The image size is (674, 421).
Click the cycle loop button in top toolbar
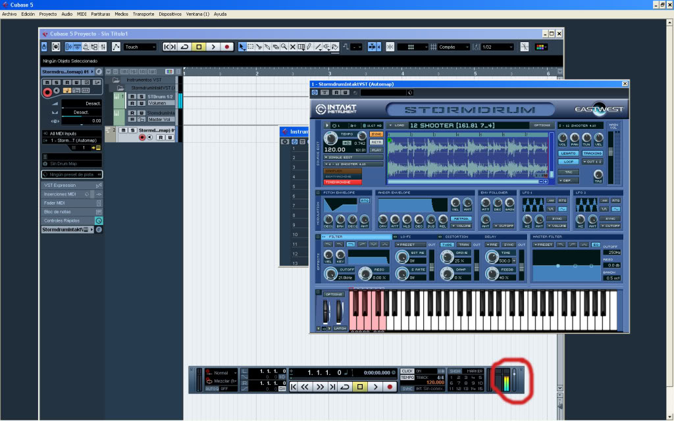(x=184, y=47)
